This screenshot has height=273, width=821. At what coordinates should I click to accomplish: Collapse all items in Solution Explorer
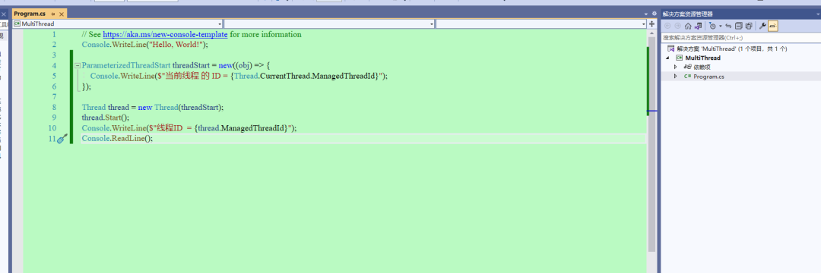[x=738, y=26]
